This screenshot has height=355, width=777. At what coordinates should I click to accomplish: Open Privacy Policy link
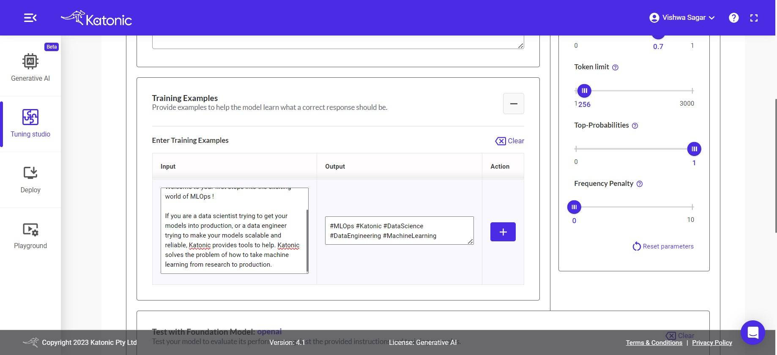(x=712, y=343)
